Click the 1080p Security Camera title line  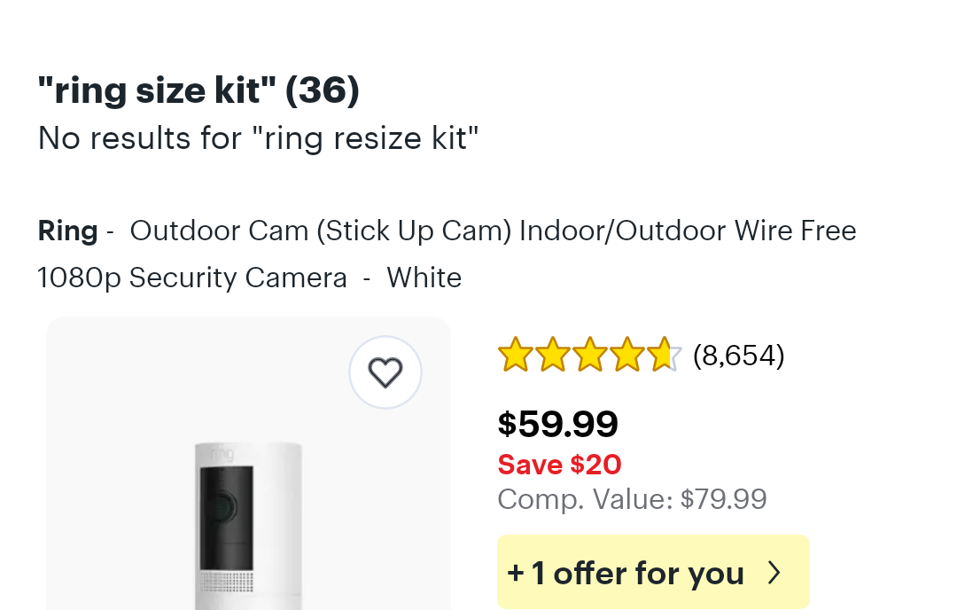(192, 278)
